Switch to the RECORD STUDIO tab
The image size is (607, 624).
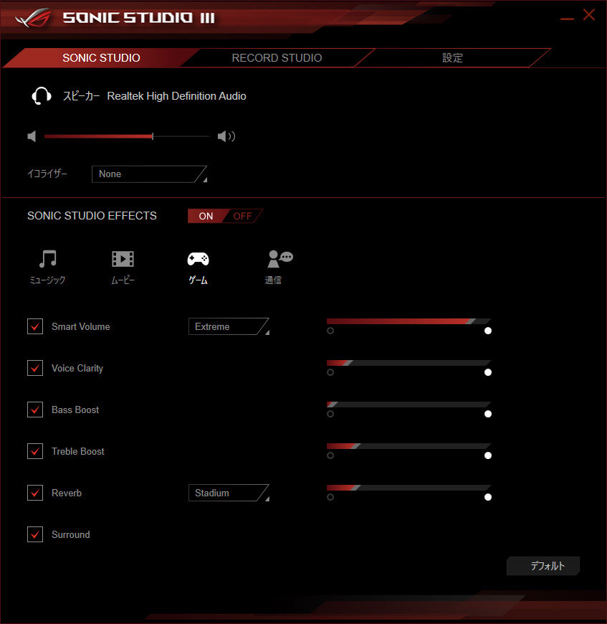pos(277,57)
